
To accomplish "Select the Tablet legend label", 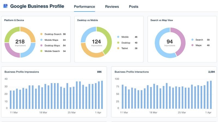I will pos(125,49).
